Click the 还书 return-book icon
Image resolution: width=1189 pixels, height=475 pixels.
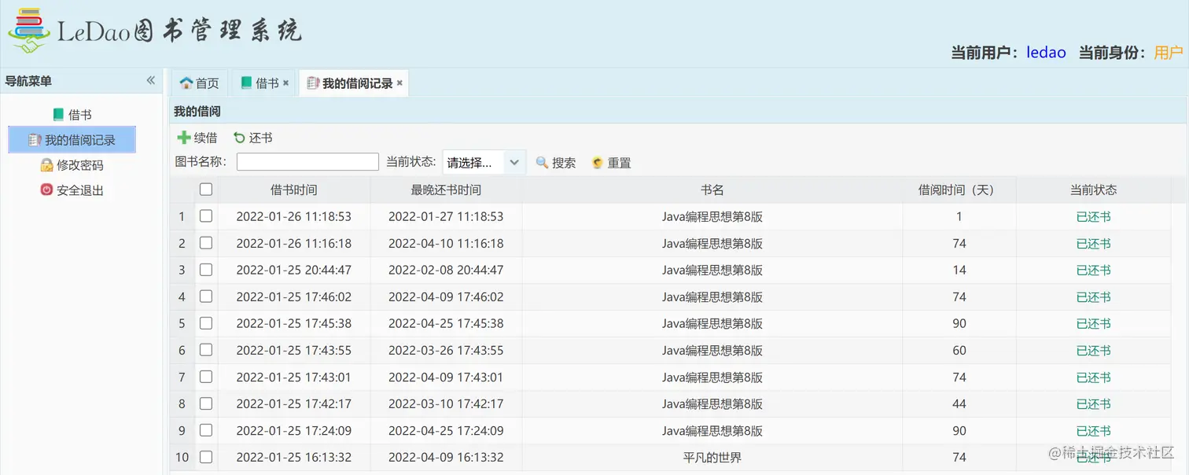(x=238, y=137)
